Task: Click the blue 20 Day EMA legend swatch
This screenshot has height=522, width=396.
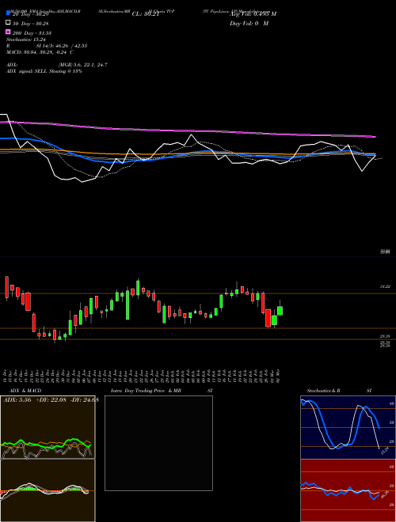Action: (9, 13)
